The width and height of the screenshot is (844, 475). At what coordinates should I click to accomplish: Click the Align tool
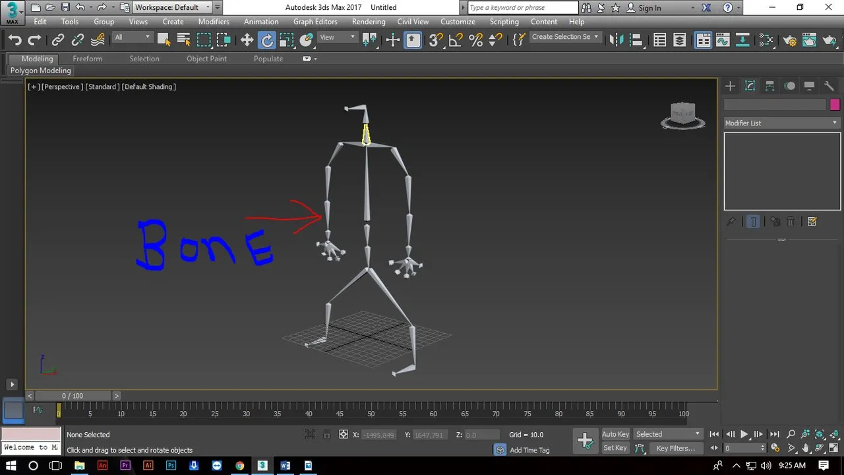636,40
